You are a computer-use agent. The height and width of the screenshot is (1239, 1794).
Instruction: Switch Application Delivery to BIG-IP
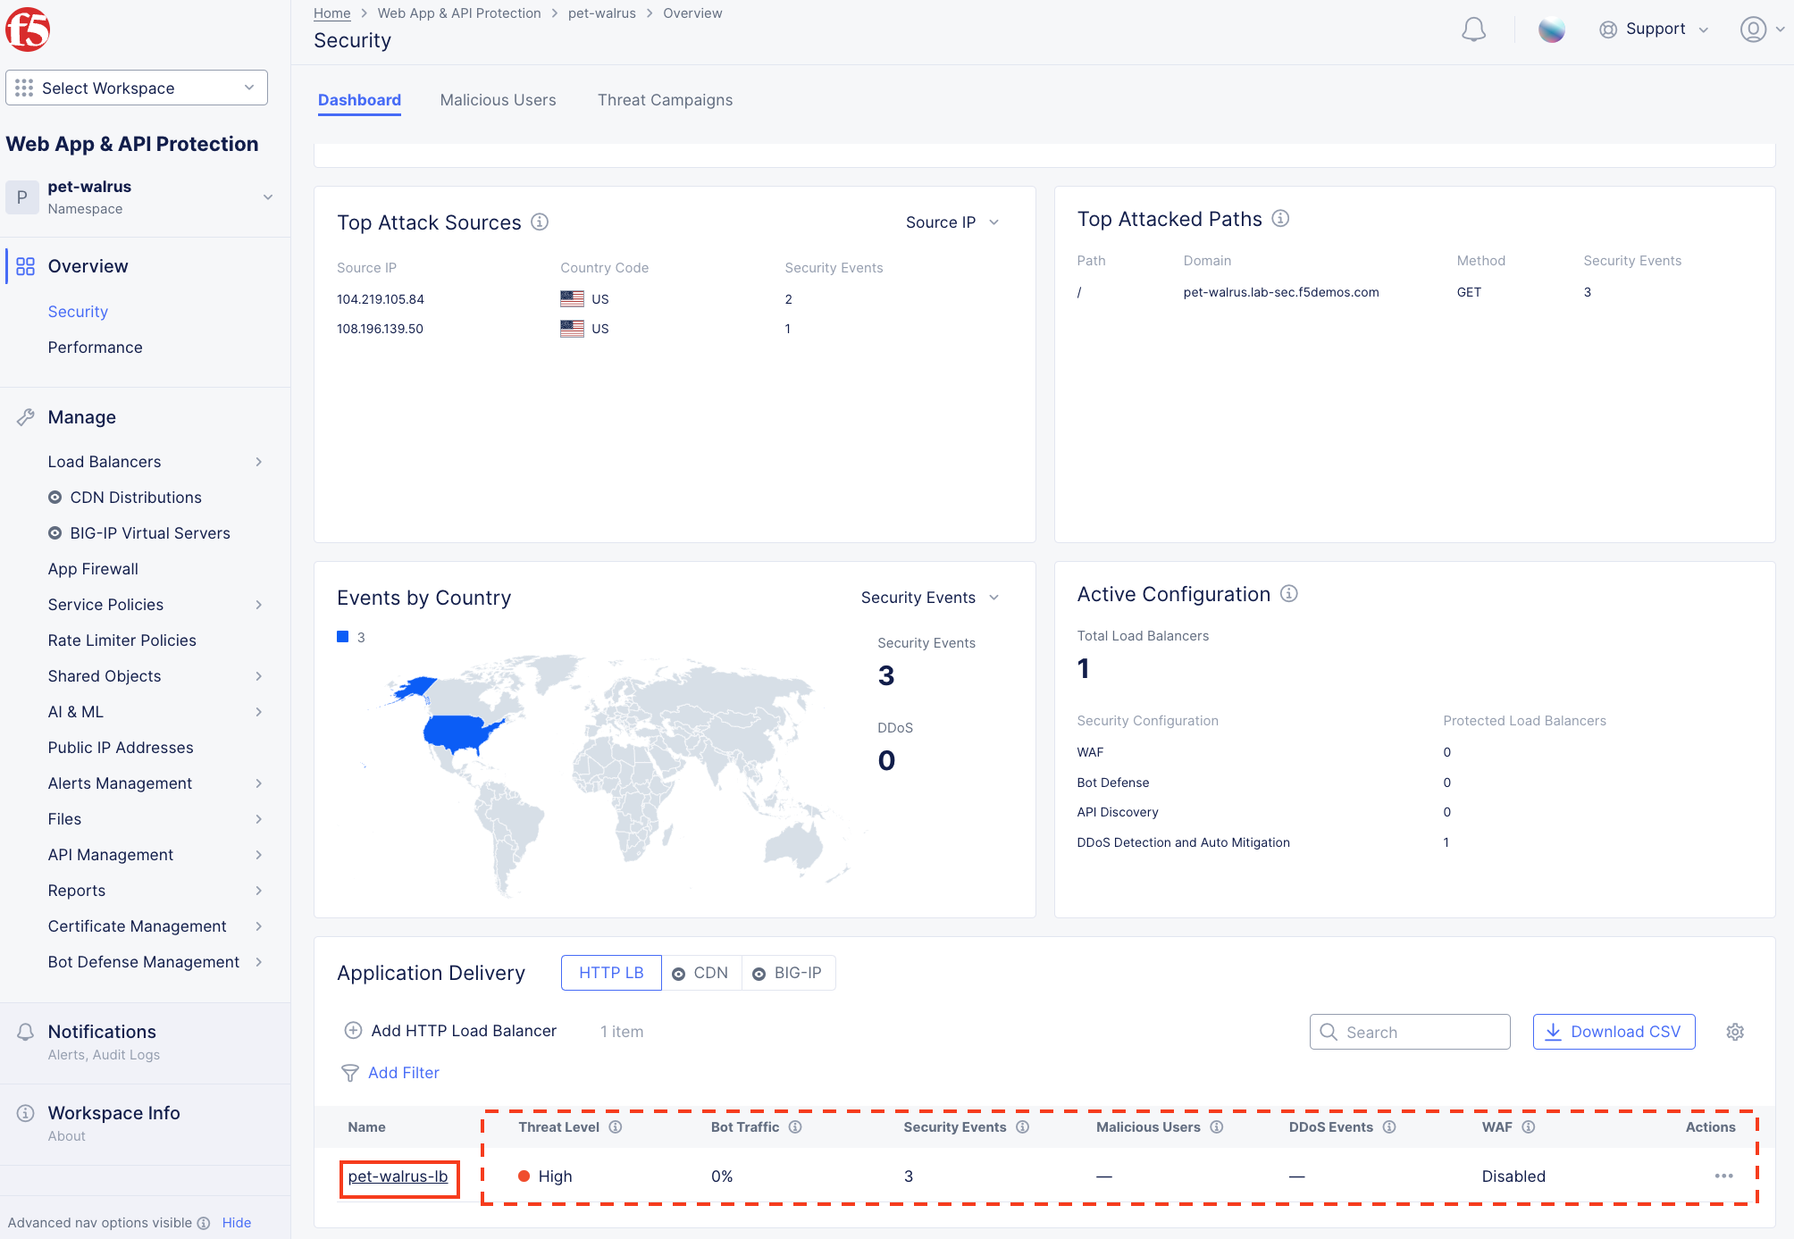coord(788,973)
